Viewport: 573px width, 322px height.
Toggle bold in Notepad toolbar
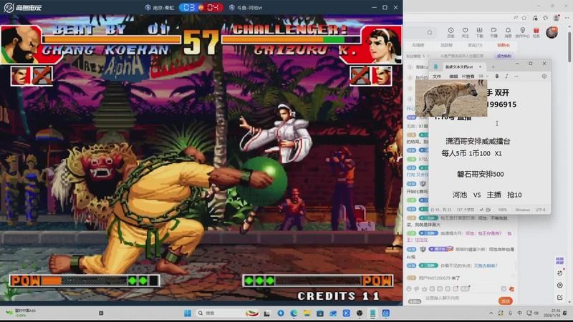tap(497, 77)
